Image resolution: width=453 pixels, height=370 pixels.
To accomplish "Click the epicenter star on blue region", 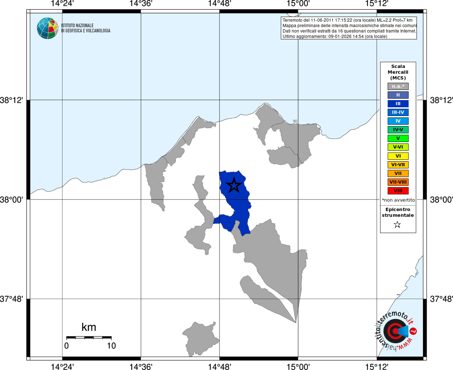I will tap(234, 185).
